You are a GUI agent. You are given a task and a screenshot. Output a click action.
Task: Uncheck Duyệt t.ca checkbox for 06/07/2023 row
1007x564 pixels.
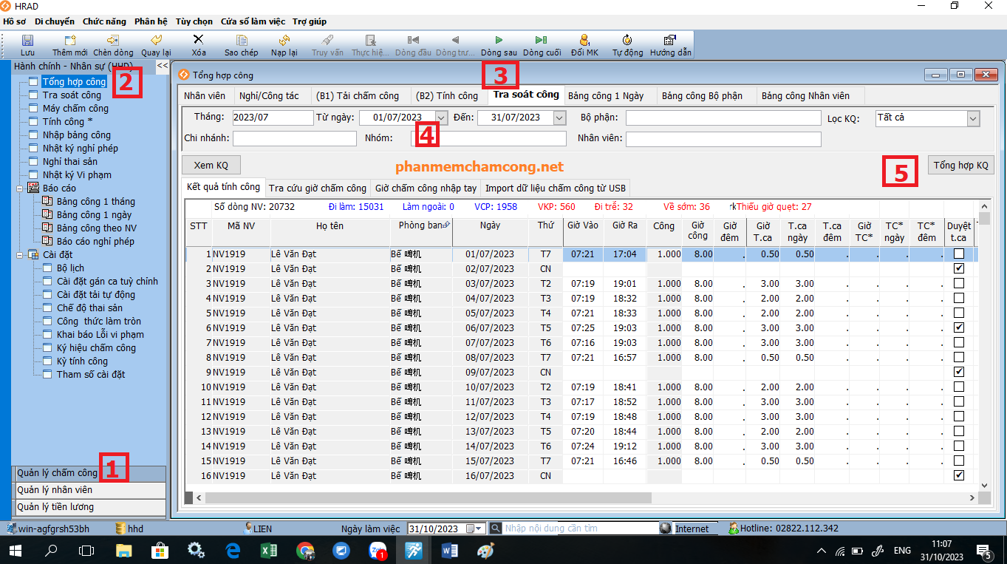(959, 328)
